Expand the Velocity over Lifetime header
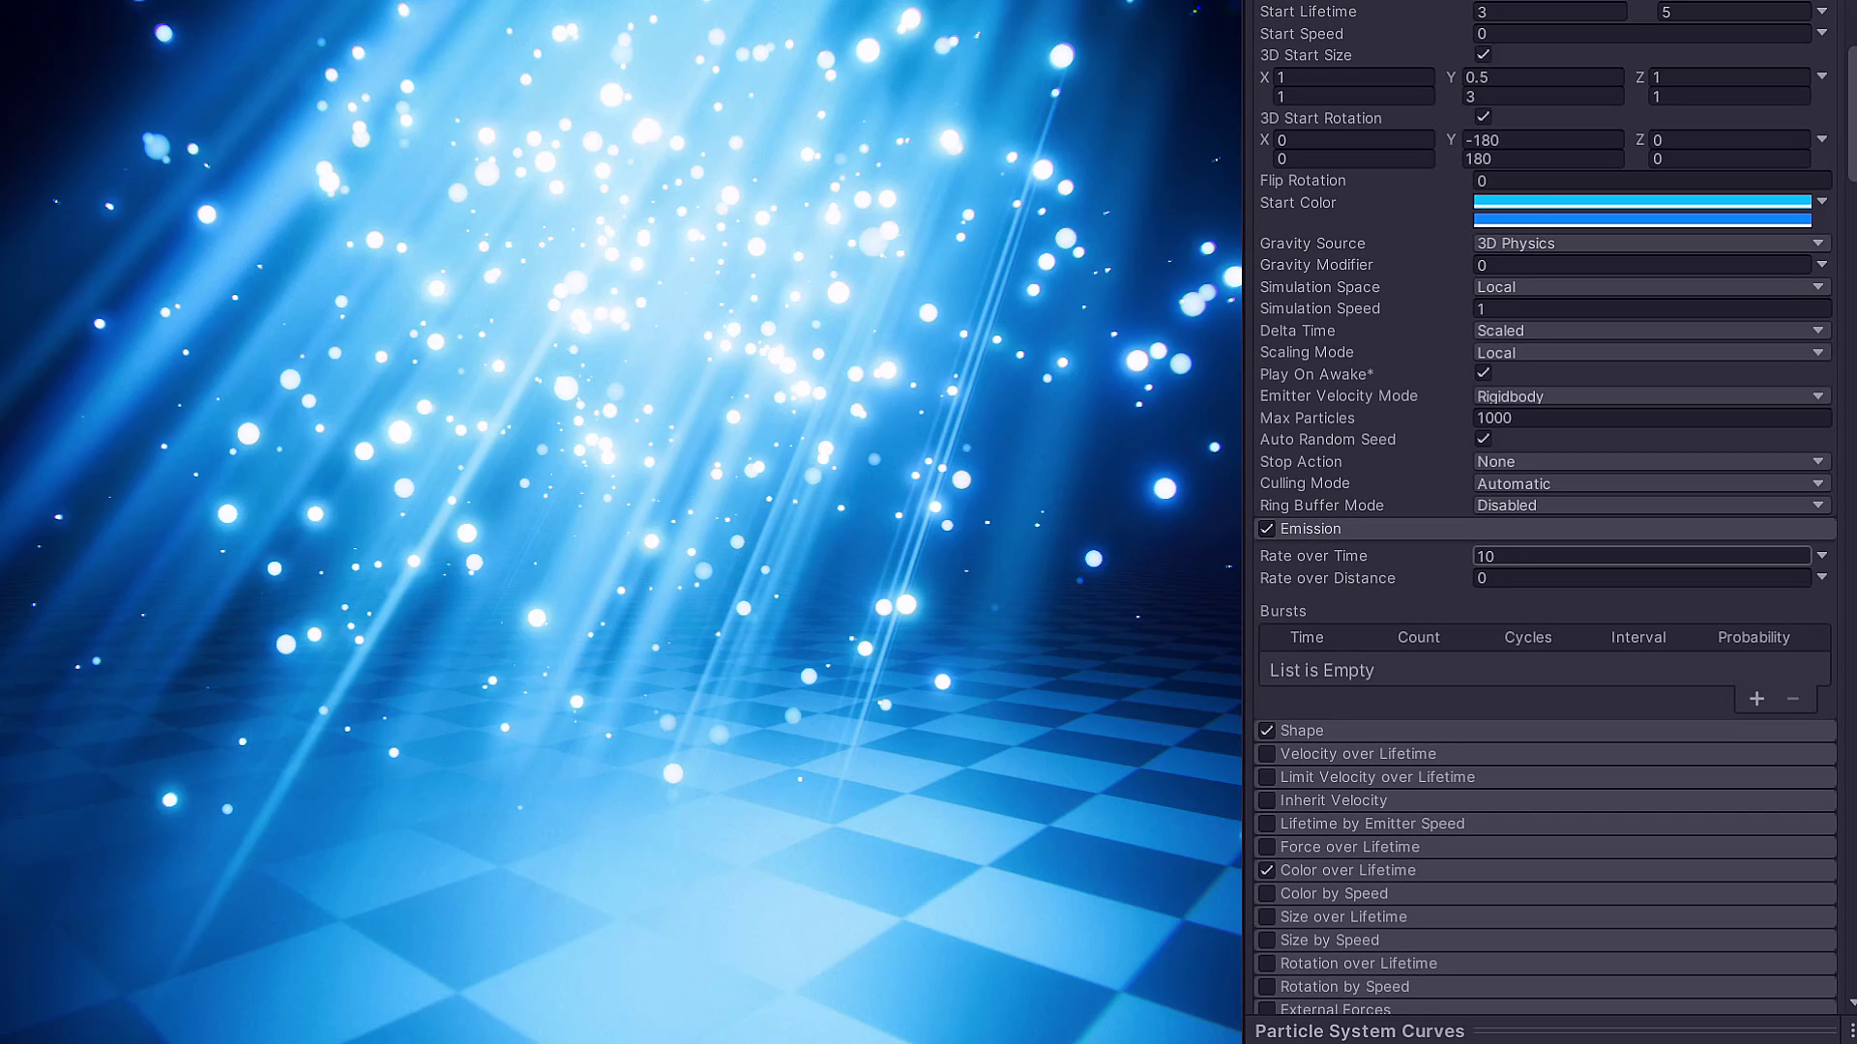 point(1545,754)
